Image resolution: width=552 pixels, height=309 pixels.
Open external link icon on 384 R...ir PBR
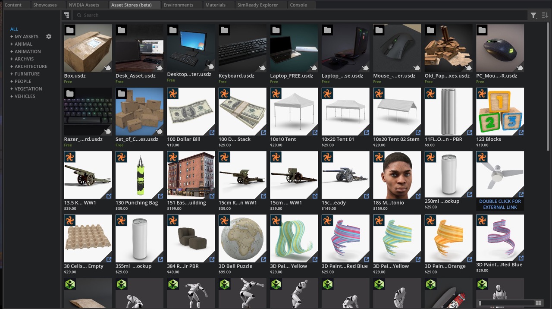212,259
